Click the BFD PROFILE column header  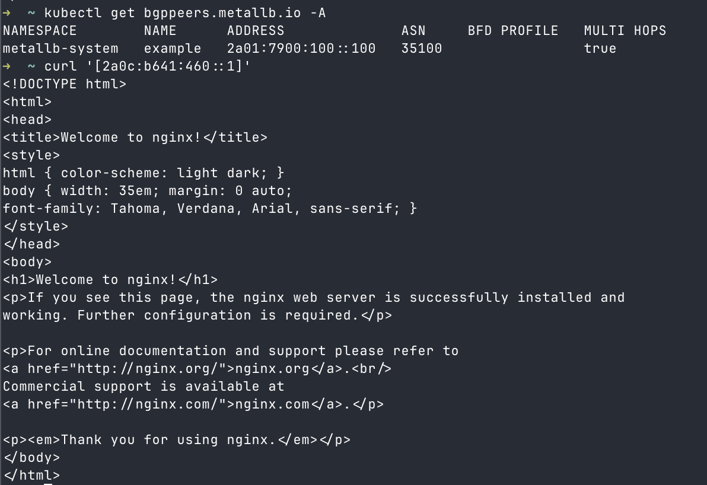coord(513,31)
